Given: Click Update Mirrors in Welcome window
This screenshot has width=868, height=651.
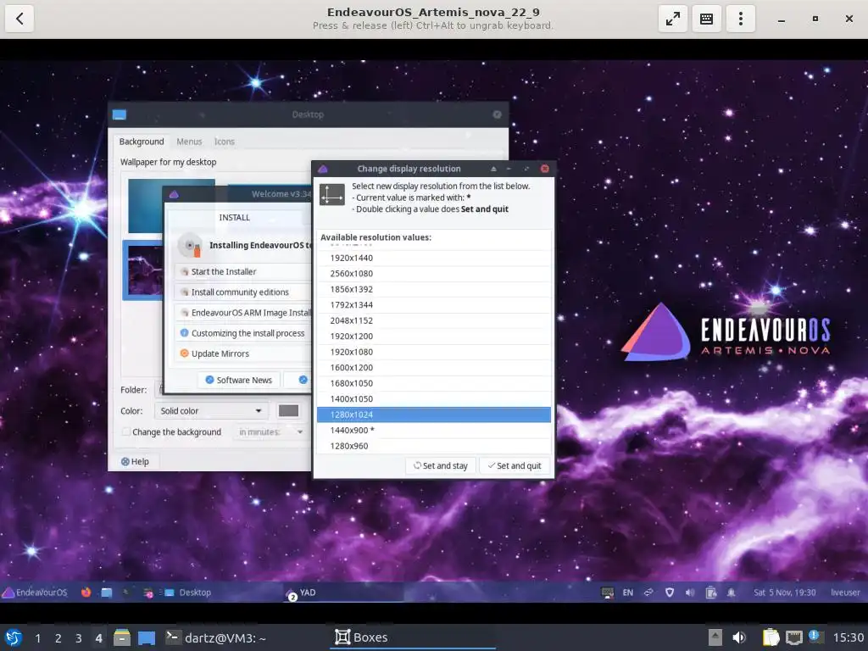Looking at the screenshot, I should pyautogui.click(x=242, y=353).
